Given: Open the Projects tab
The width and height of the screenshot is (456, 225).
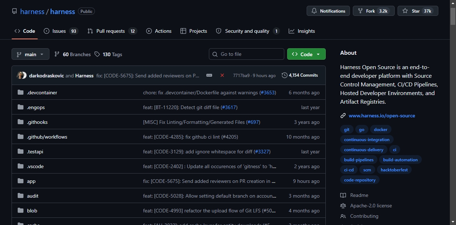Looking at the screenshot, I should (x=194, y=31).
